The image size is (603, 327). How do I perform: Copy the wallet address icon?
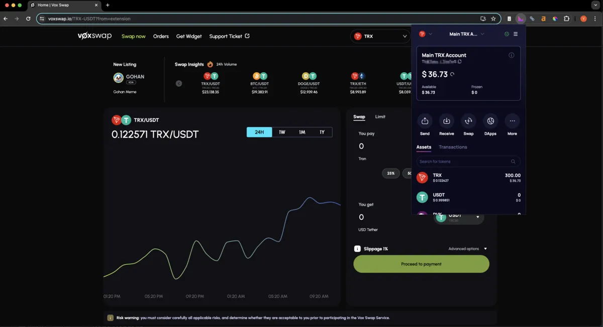tap(460, 62)
